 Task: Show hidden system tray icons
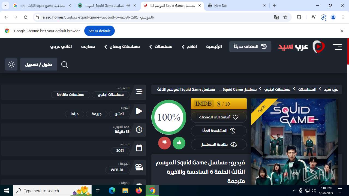(x=294, y=191)
